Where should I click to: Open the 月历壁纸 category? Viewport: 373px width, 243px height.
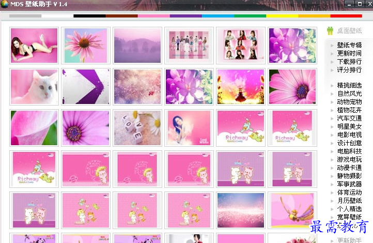coord(349,201)
